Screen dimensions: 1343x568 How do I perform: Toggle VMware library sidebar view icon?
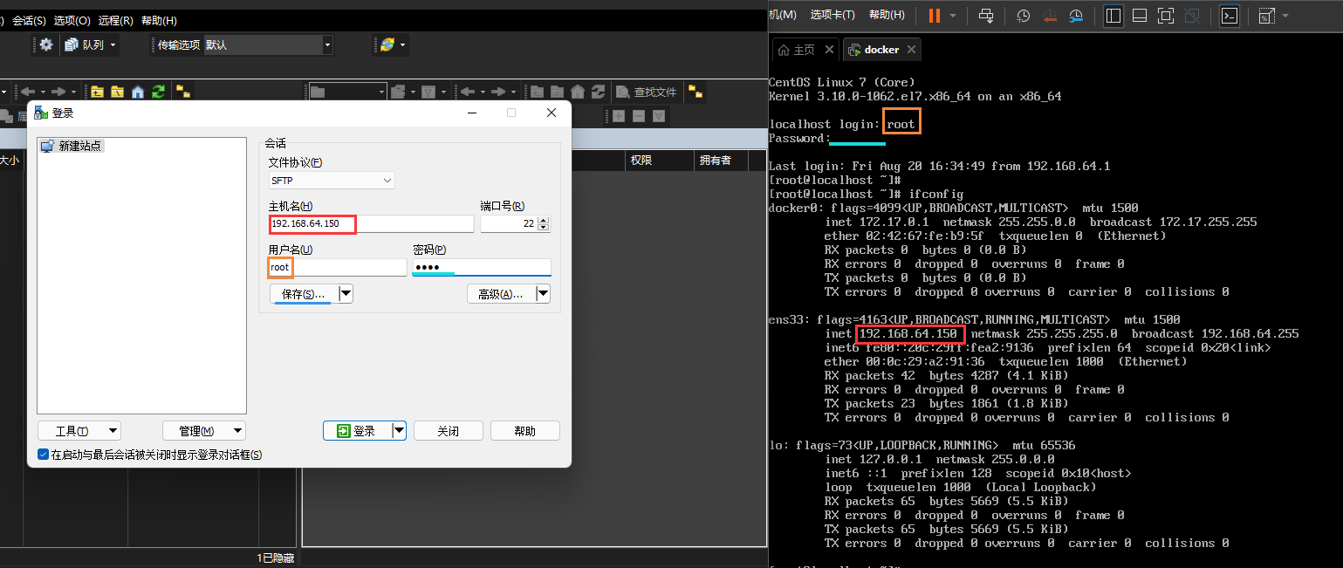coord(1113,16)
